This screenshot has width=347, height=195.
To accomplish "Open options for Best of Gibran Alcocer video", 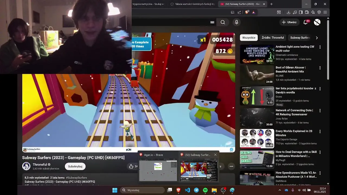I will pyautogui.click(x=320, y=68).
